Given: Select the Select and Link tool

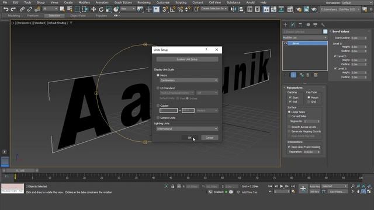Looking at the screenshot, I should coord(22,9).
